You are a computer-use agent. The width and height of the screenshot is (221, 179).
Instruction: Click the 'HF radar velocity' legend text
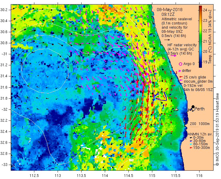pos(182,45)
